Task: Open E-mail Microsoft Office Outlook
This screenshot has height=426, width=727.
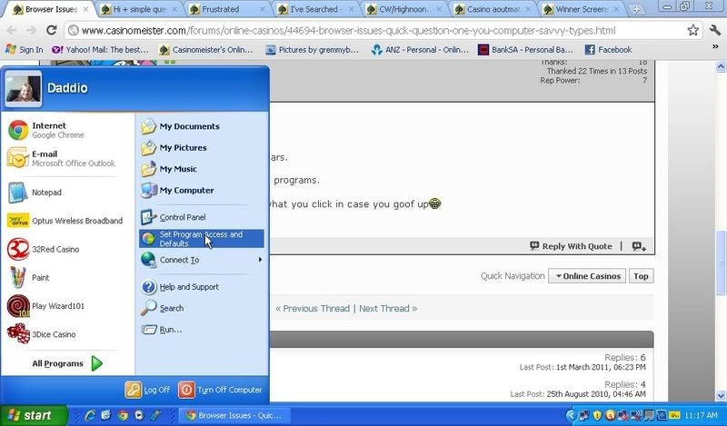Action: 61,159
